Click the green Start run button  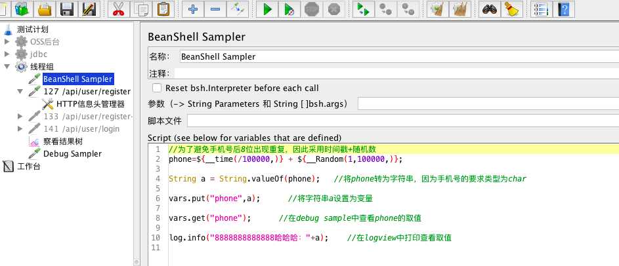(x=267, y=9)
